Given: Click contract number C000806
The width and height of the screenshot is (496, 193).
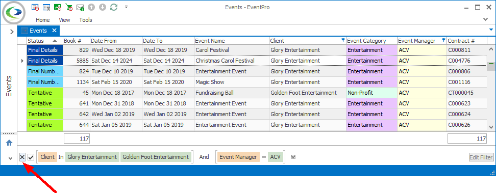Looking at the screenshot, I should (466, 71).
